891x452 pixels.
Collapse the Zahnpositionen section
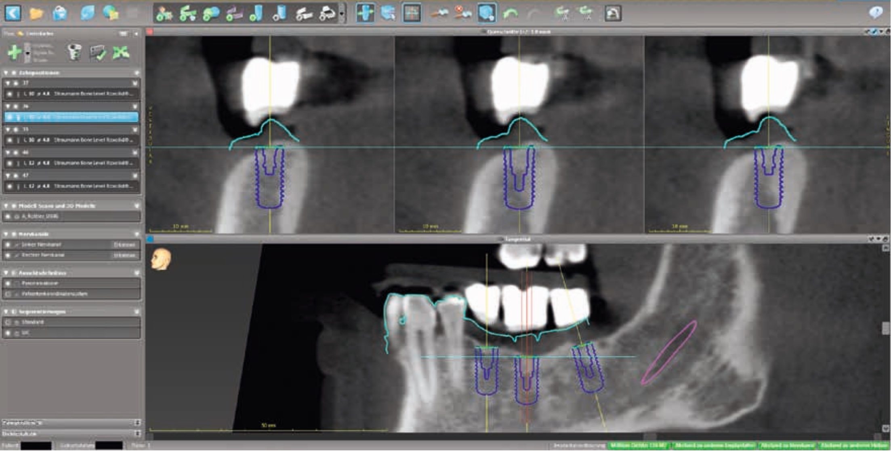pos(6,73)
